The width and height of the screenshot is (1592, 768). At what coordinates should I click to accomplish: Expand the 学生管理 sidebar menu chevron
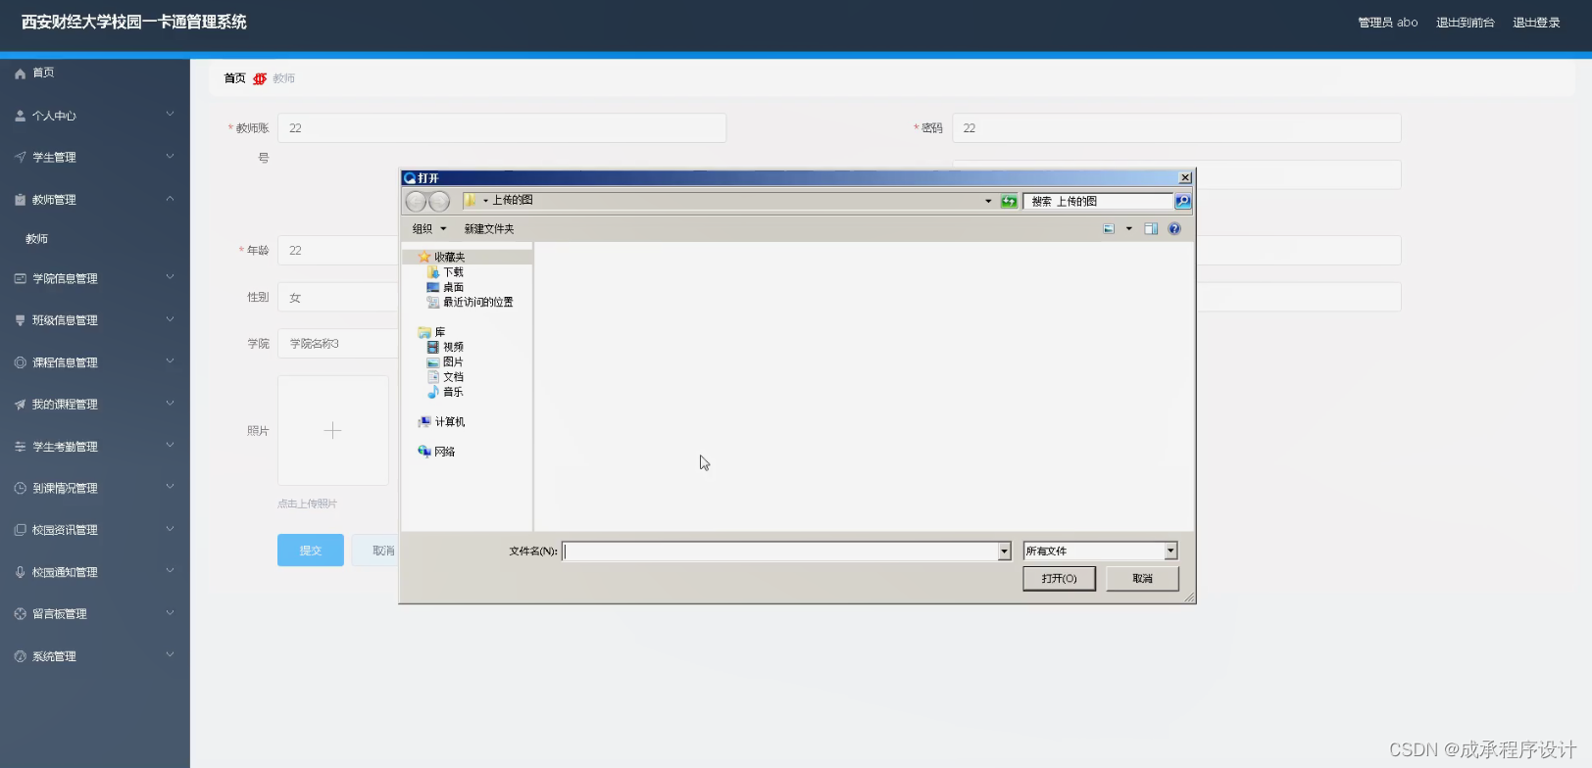coord(170,156)
